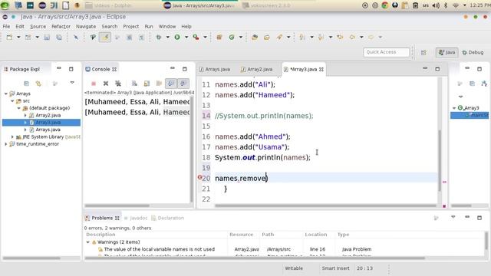The image size is (491, 276).
Task: Open the Project menu
Action: pos(131,27)
